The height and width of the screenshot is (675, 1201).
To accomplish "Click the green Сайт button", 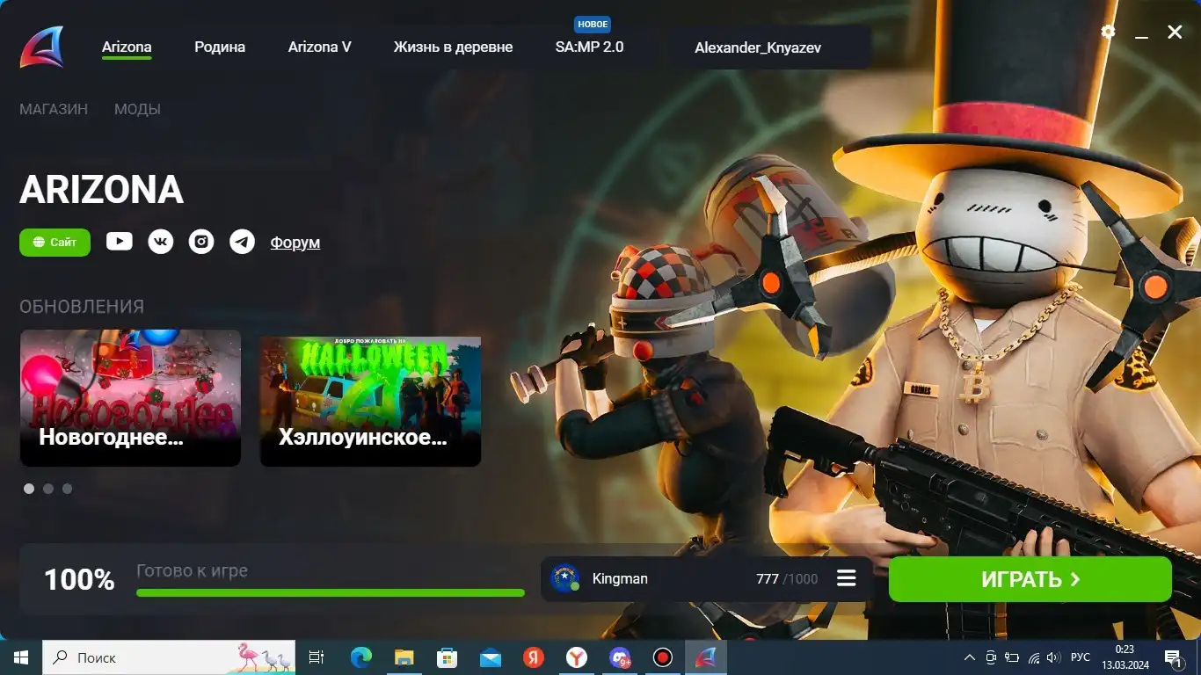I will pyautogui.click(x=55, y=242).
